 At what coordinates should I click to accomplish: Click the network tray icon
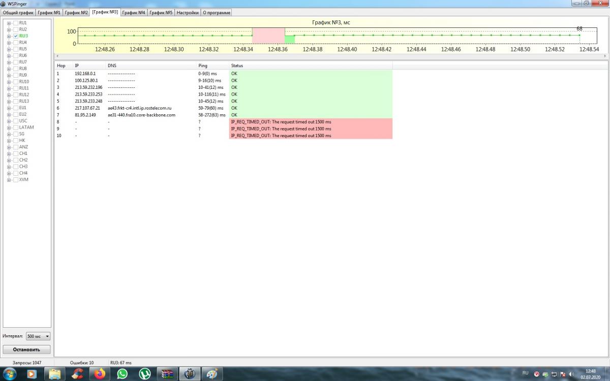554,374
